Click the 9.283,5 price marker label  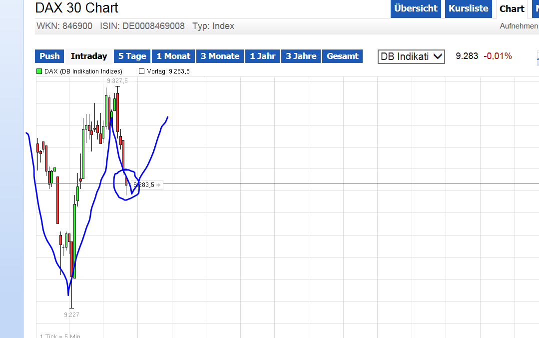tap(147, 185)
